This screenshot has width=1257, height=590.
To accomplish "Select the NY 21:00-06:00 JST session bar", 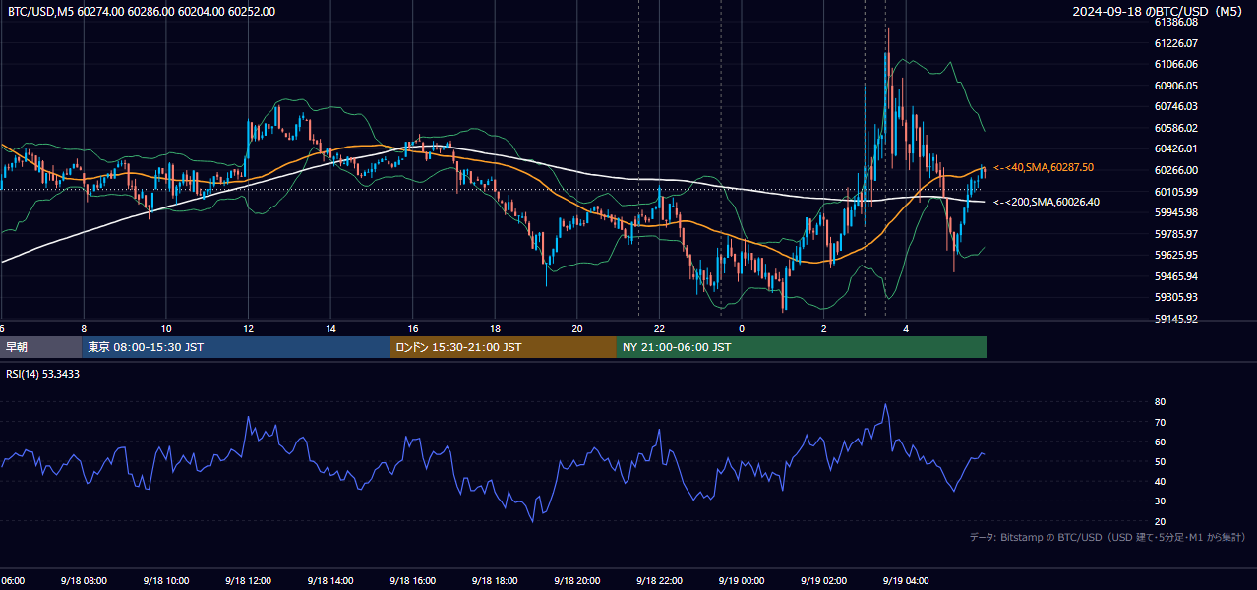I will [802, 347].
